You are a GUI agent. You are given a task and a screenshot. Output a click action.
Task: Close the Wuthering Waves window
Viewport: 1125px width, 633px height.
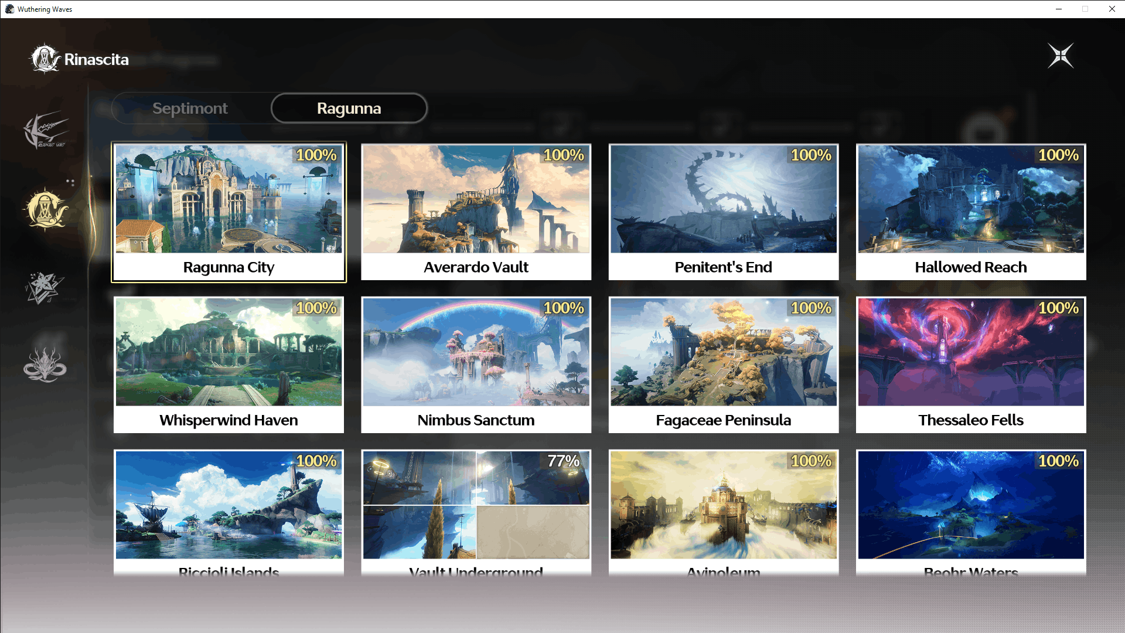1112,9
